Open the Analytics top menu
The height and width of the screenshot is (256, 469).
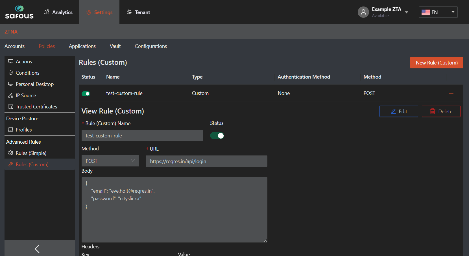(x=58, y=12)
